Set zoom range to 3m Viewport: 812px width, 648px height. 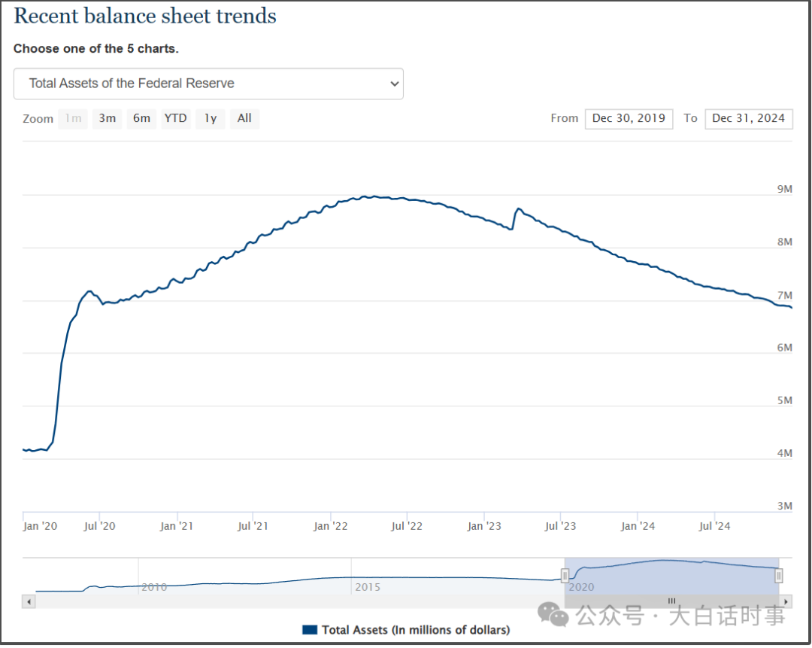[x=107, y=118]
